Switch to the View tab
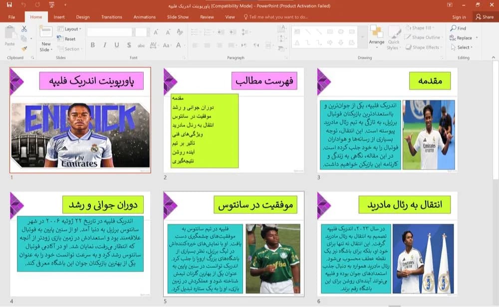 (x=230, y=17)
